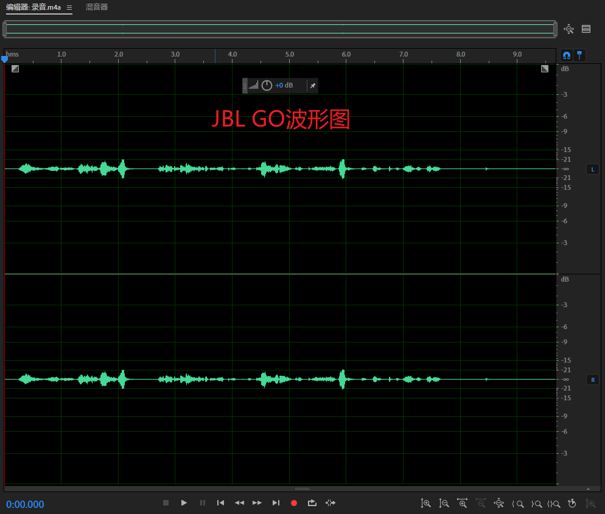605x514 pixels.
Task: Click the 0:00.000 time display
Action: click(25, 504)
